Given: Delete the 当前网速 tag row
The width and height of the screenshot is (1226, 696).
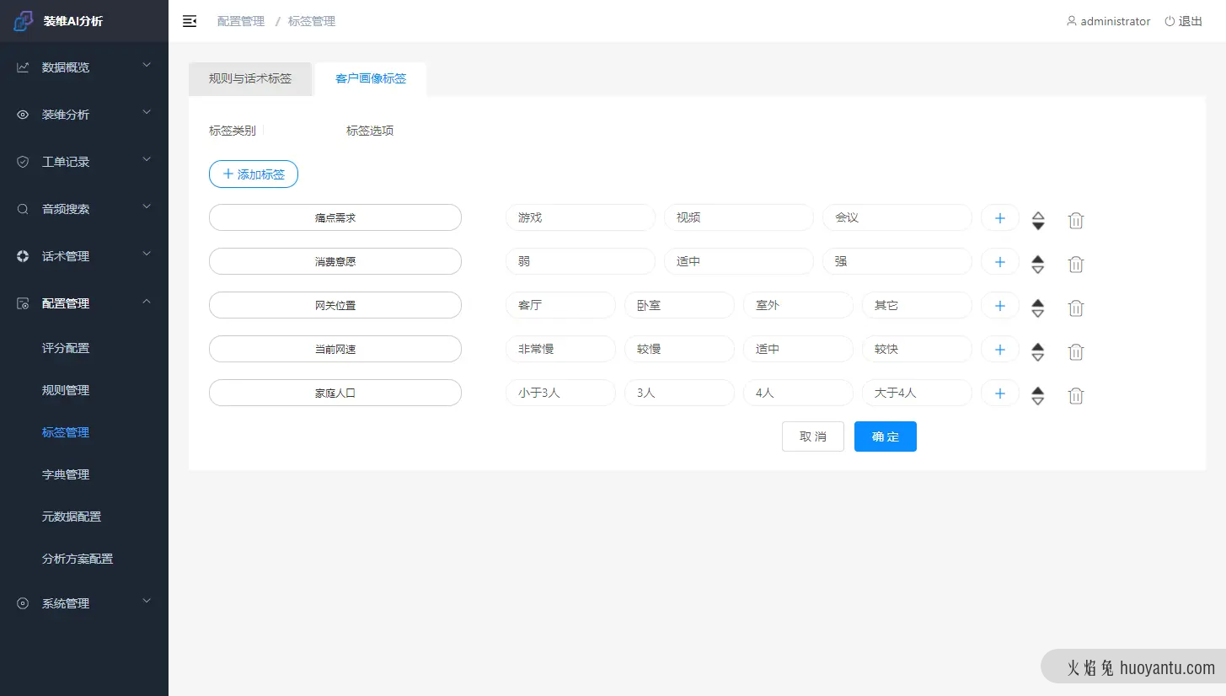Looking at the screenshot, I should [x=1076, y=352].
